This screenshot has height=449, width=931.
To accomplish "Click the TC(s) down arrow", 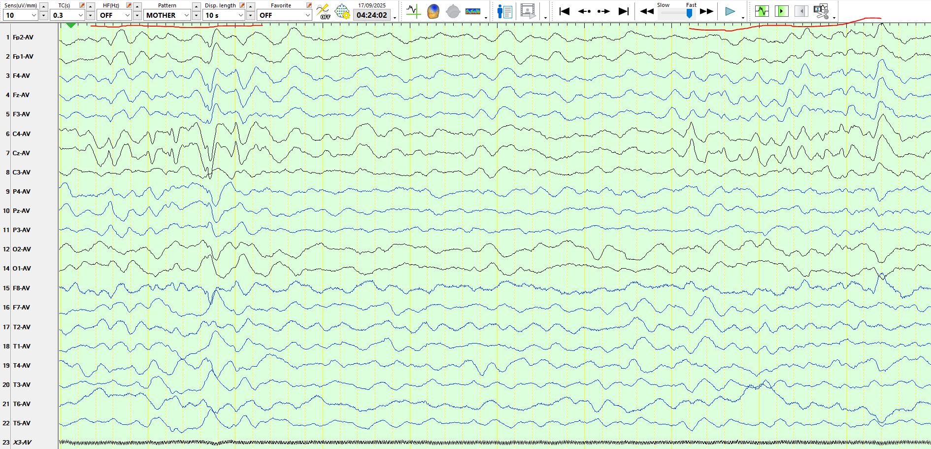I will coord(91,15).
